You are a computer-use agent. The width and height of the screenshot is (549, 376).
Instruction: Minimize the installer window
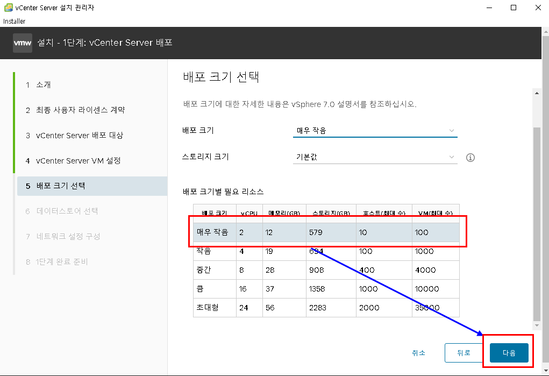pos(489,8)
